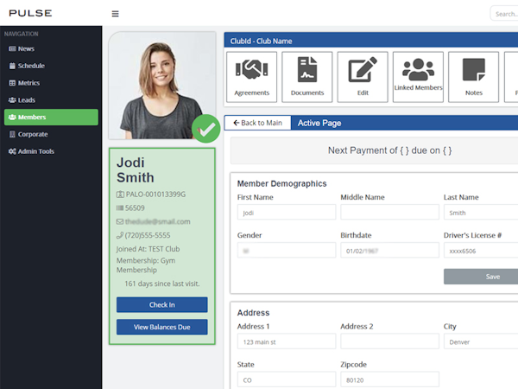Viewport: 518px width, 389px height.
Task: Click "Joined At: TEST Club" text
Action: [x=148, y=249]
